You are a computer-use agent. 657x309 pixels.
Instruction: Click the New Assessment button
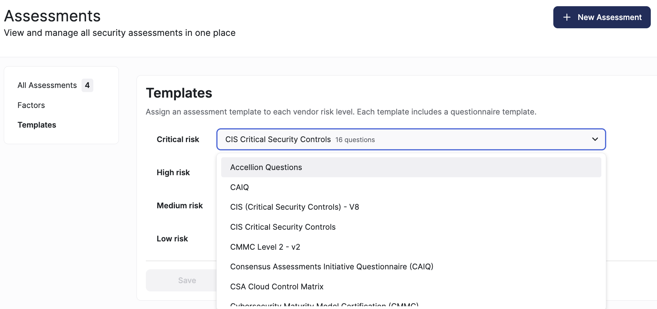(602, 17)
